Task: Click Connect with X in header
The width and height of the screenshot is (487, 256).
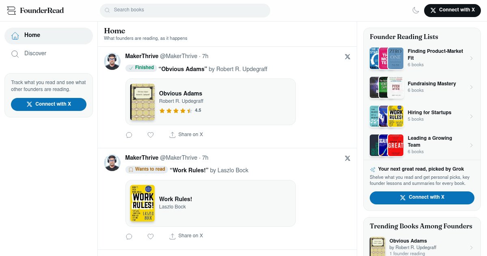Action: 452,10
